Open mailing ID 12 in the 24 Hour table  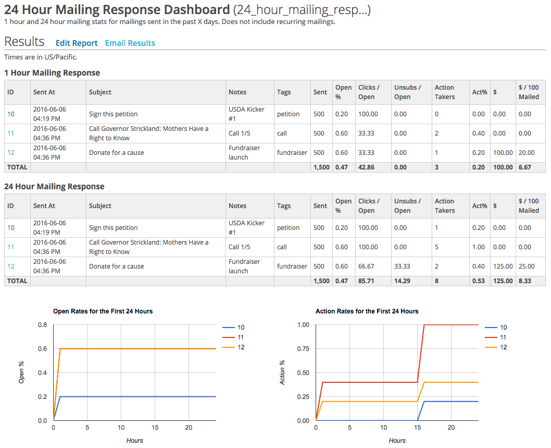coord(10,266)
